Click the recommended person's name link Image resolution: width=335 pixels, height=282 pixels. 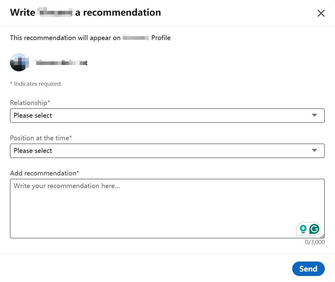59,62
